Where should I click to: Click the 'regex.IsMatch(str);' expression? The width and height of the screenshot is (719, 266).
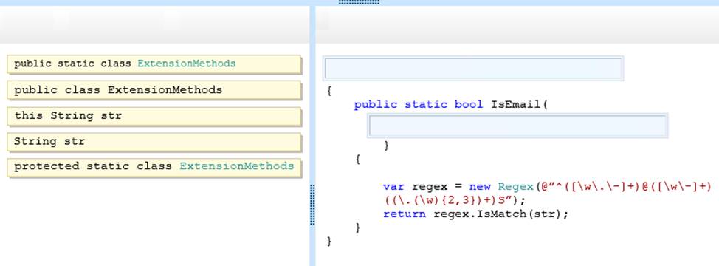coord(500,214)
